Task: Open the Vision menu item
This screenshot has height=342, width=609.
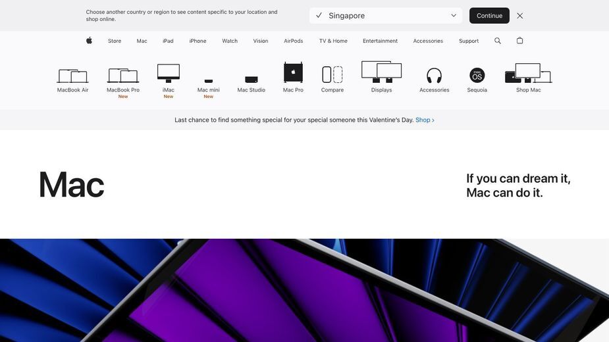Action: [x=261, y=41]
